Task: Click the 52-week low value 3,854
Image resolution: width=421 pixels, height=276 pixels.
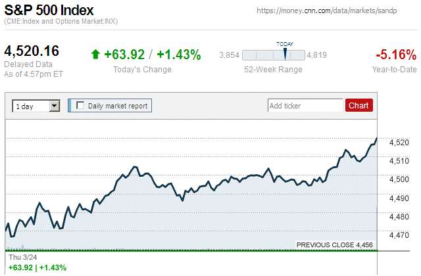Action: click(228, 55)
